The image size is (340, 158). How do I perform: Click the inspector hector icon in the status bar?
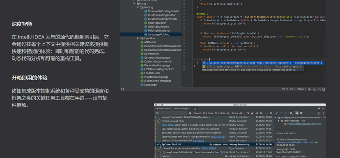click(x=315, y=89)
